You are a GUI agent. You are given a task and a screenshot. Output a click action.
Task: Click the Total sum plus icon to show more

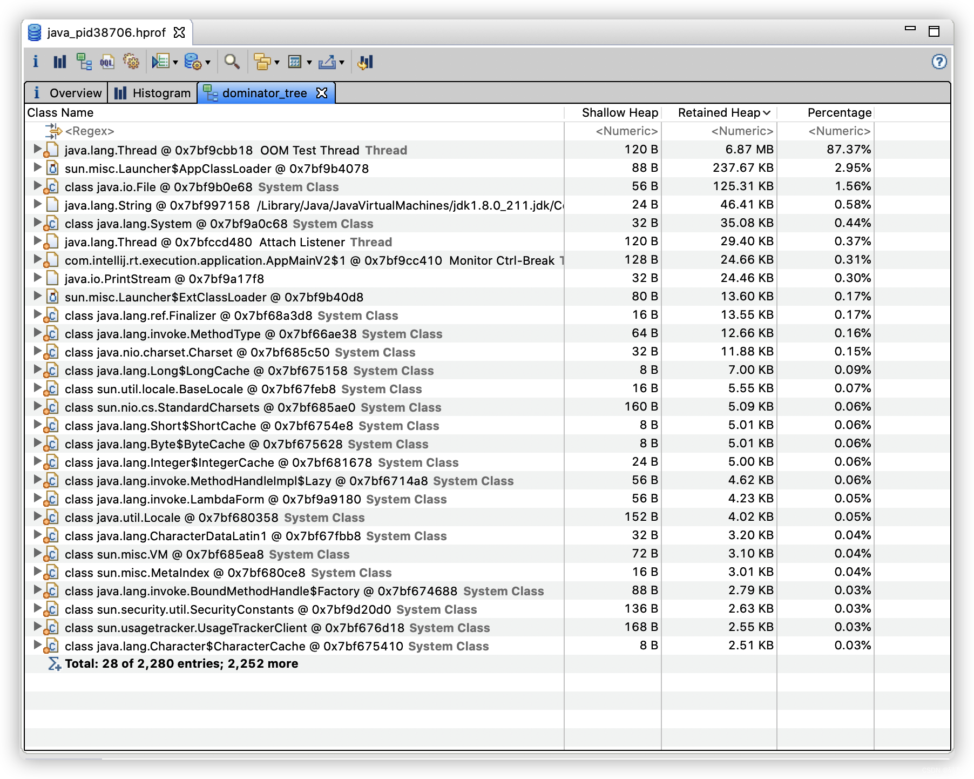(55, 663)
